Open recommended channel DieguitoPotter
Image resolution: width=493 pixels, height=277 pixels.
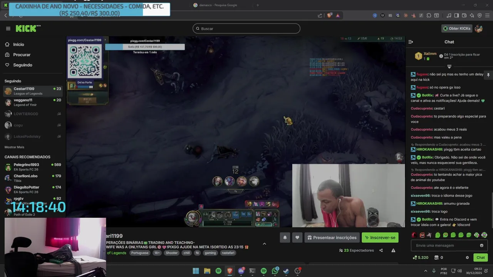point(33,189)
